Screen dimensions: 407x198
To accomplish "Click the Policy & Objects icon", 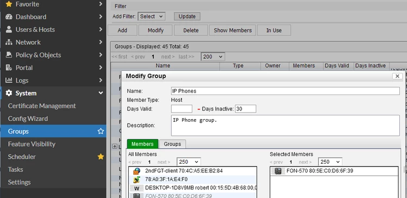I will pyautogui.click(x=9, y=55).
